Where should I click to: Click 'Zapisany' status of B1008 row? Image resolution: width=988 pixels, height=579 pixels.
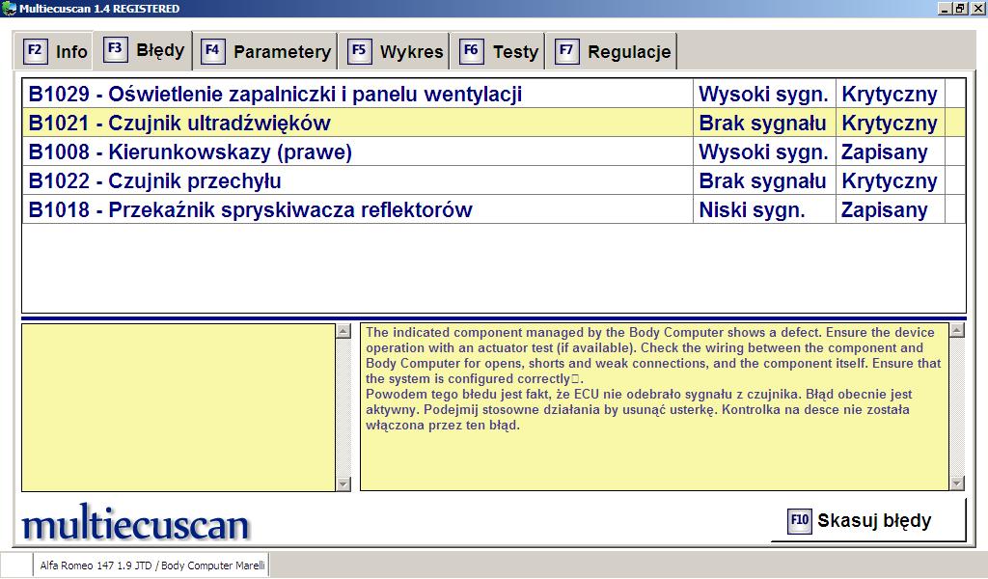click(x=890, y=152)
